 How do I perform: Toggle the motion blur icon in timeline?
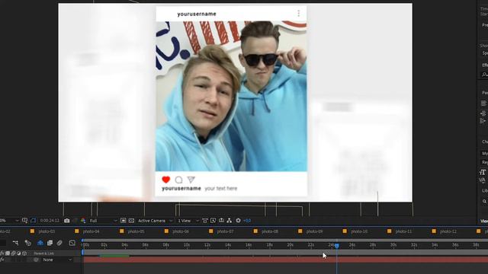(59, 243)
